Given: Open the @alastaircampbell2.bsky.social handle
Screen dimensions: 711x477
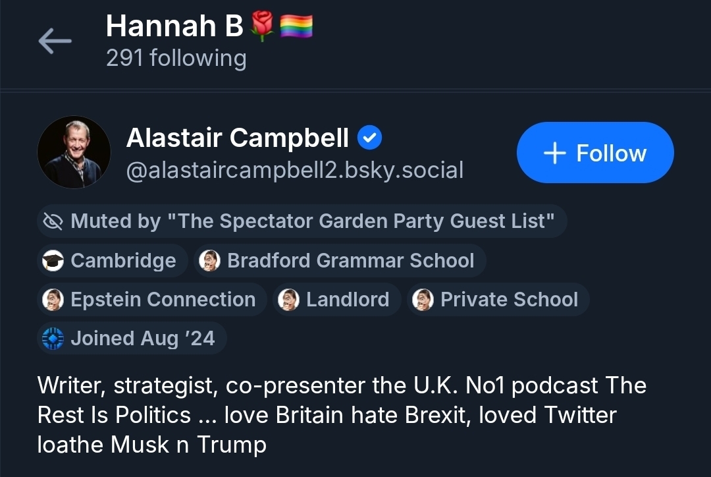Looking at the screenshot, I should pos(294,170).
